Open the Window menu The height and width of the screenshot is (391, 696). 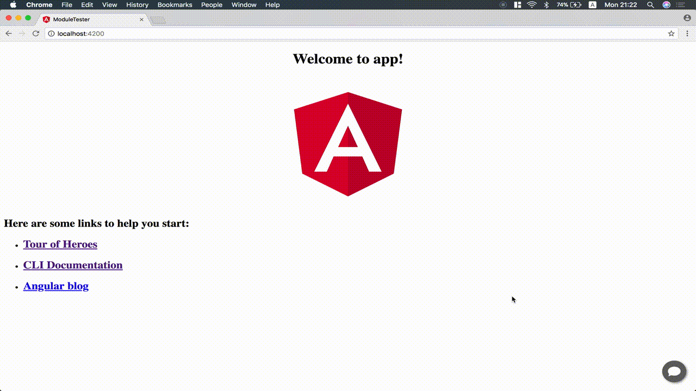244,5
